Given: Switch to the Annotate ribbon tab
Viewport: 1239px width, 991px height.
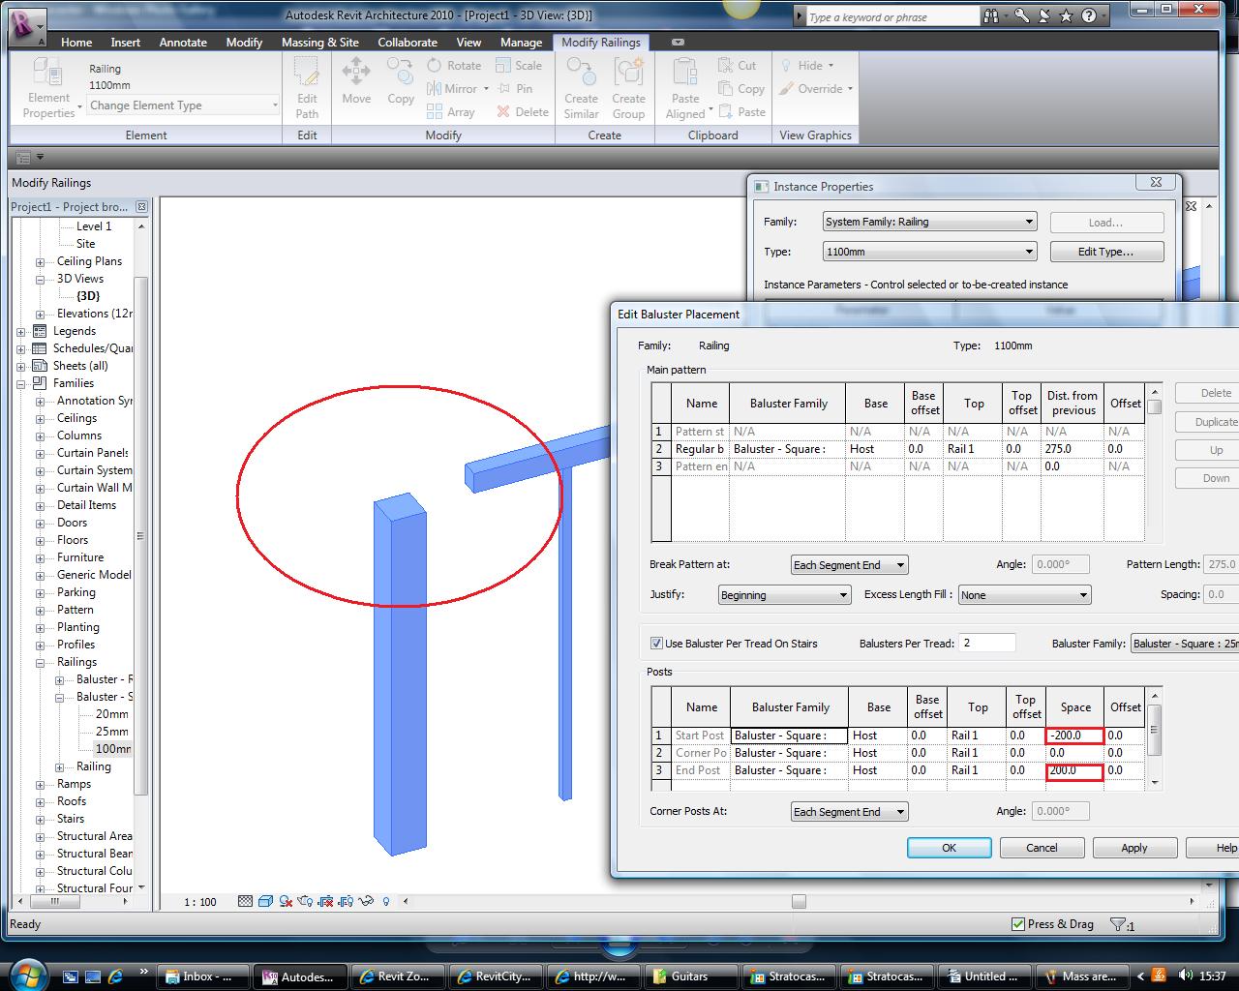Looking at the screenshot, I should pos(183,43).
